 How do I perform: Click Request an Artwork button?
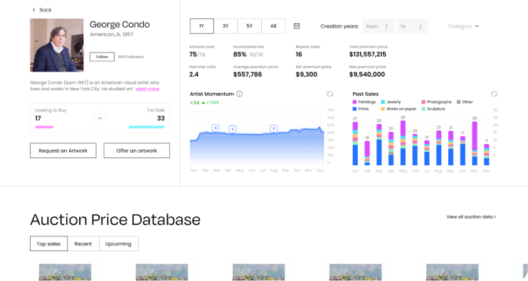[x=63, y=150]
